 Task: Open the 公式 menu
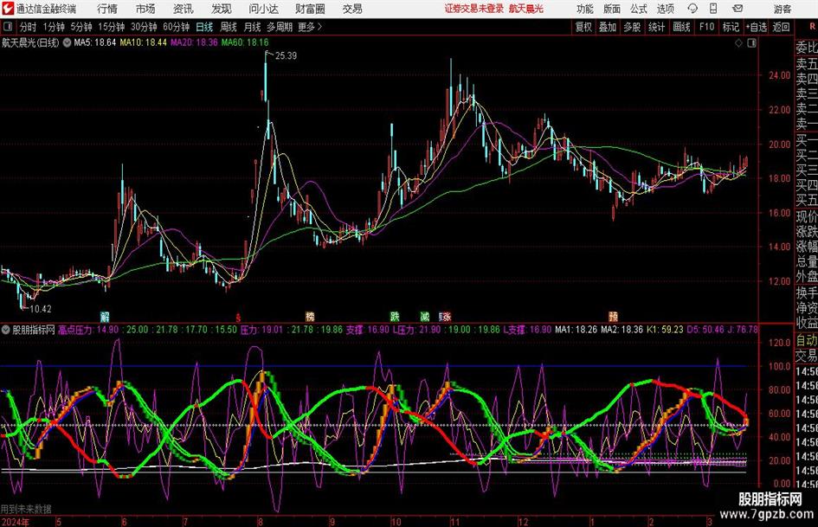639,9
